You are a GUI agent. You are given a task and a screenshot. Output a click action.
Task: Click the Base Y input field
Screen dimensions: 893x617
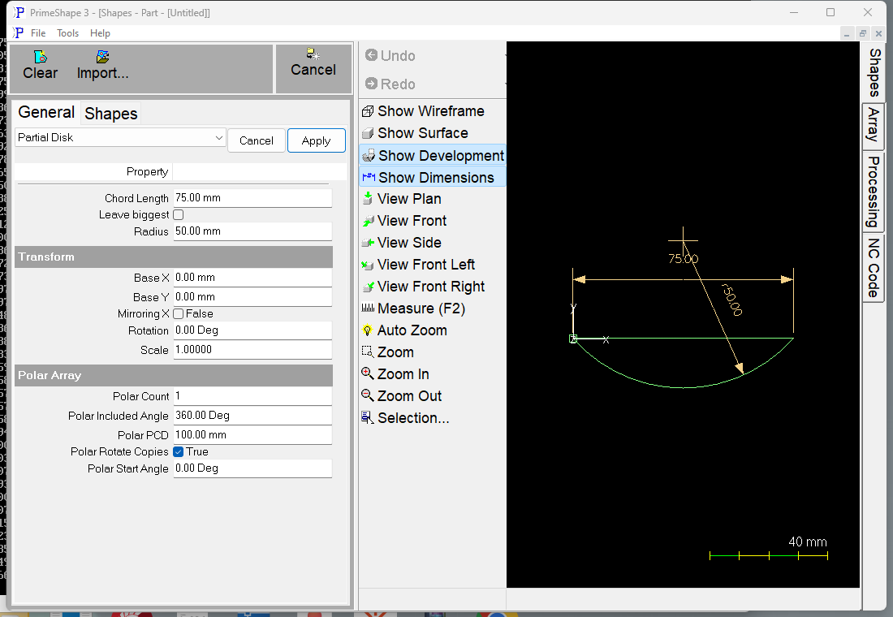coord(252,297)
